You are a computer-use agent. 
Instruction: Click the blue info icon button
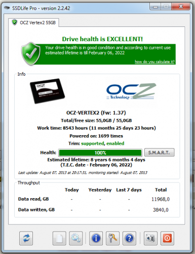click(x=96, y=238)
